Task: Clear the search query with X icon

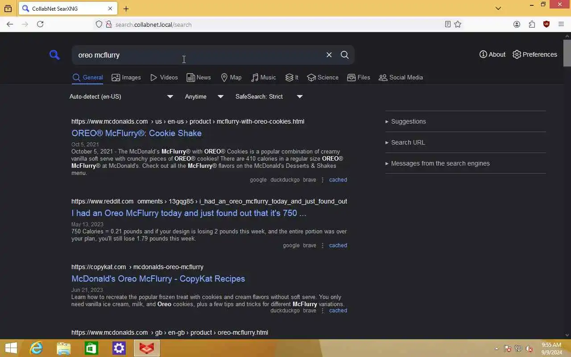Action: (x=329, y=55)
